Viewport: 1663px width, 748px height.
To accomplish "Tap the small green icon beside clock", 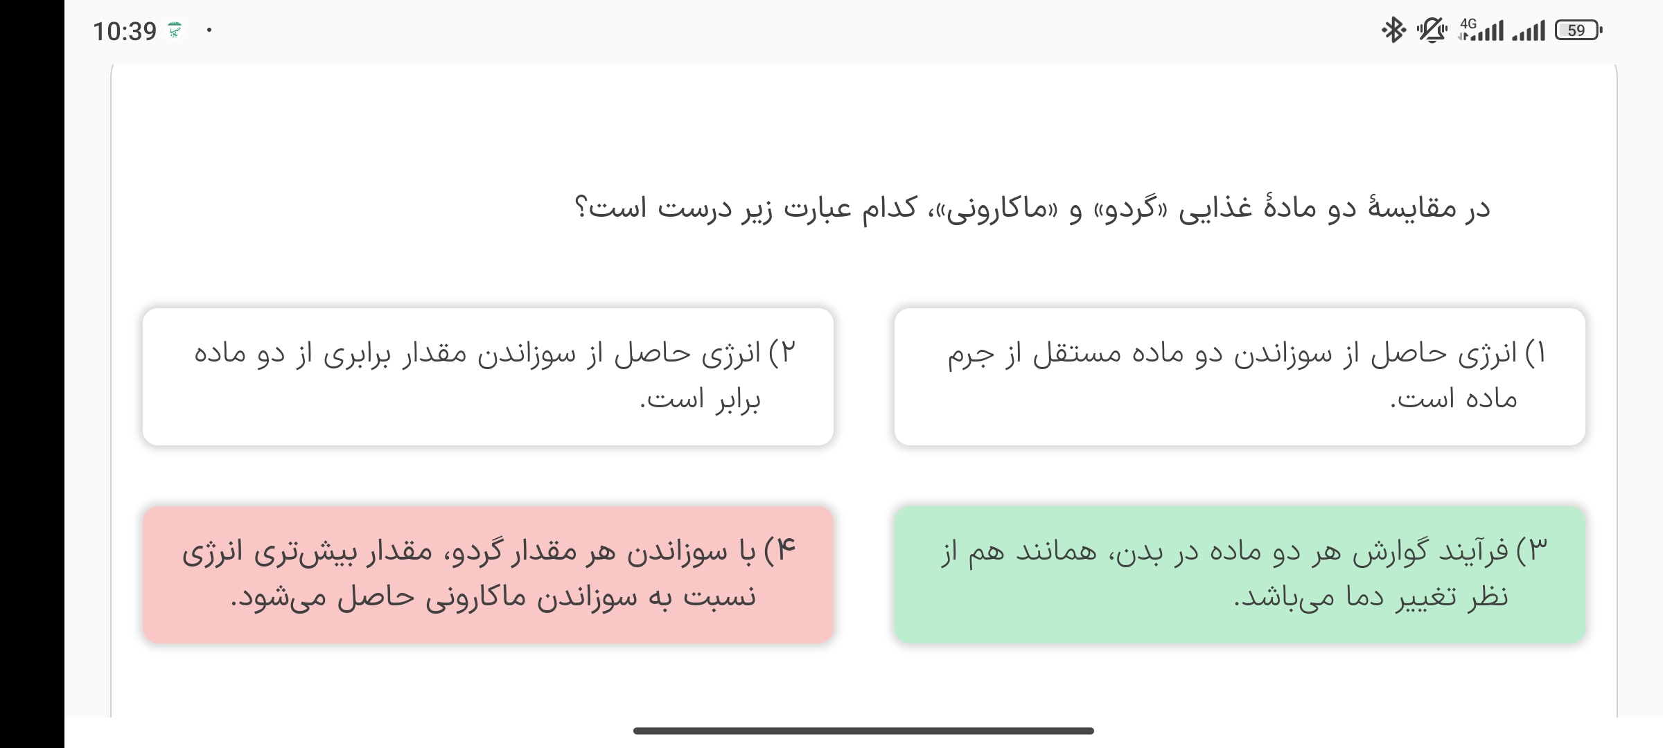I will coord(175,30).
